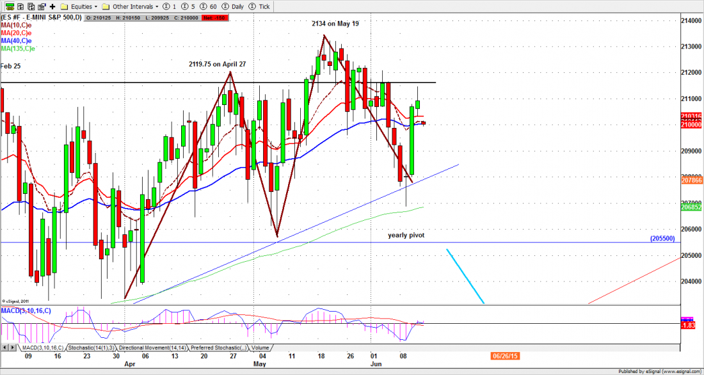The width and height of the screenshot is (704, 375).
Task: Click the MA(135,C) green indicator label
Action: (19, 48)
